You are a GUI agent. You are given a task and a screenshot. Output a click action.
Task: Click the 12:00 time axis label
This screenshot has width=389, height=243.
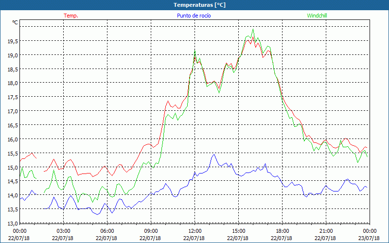point(195,231)
